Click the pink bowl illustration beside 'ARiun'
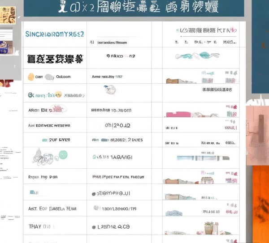The width and height of the screenshot is (269, 243). click(x=58, y=109)
